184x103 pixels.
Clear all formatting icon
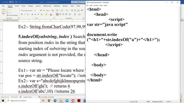point(53,11)
